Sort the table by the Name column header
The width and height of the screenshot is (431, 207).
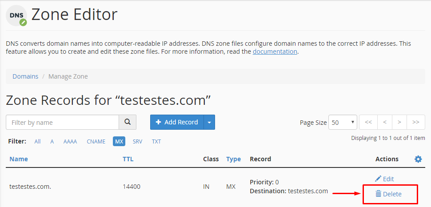tap(19, 159)
